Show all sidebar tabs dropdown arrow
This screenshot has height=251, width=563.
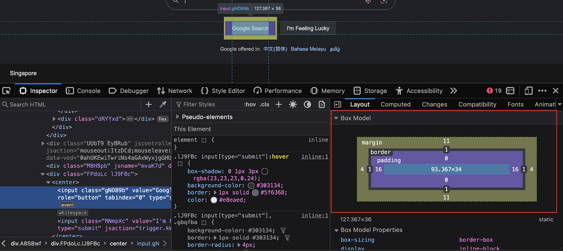[x=560, y=104]
